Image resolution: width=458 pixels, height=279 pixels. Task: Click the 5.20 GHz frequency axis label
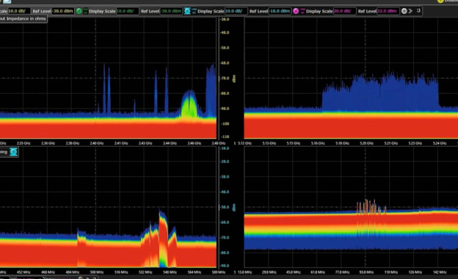366,143
